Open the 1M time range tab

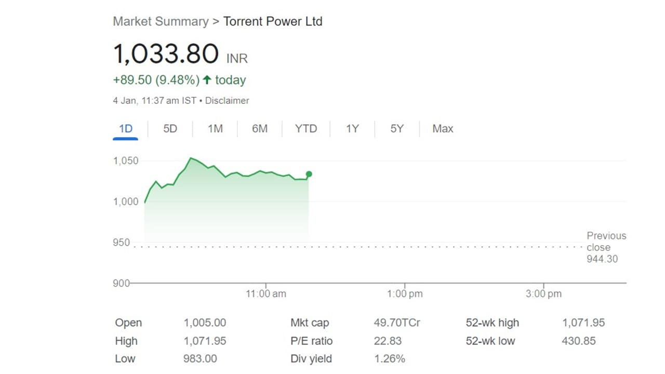[x=215, y=129]
